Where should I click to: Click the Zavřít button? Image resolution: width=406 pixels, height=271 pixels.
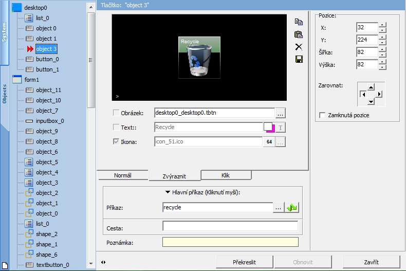click(371, 262)
